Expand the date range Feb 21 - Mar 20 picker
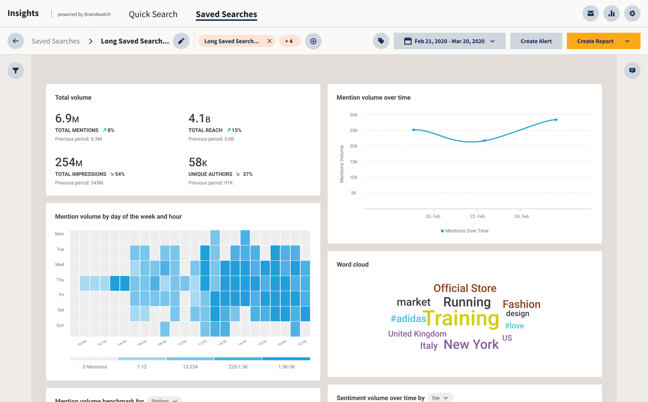 point(449,41)
